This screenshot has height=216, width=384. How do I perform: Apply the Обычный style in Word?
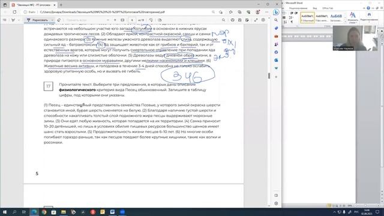tap(307, 17)
